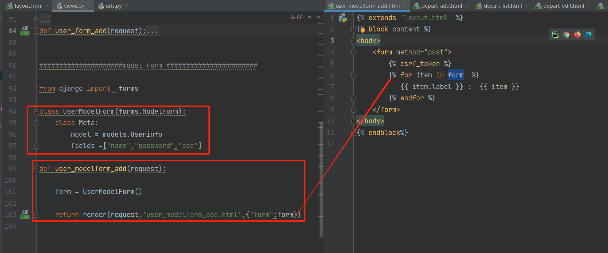Click models.Userinfo on line 96

pos(132,134)
